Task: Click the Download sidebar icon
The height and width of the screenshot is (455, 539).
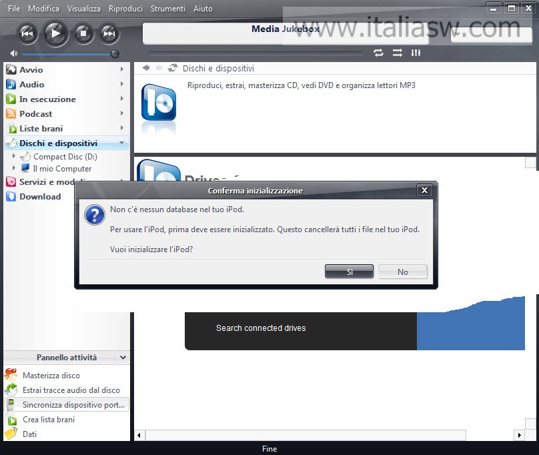Action: pos(11,196)
